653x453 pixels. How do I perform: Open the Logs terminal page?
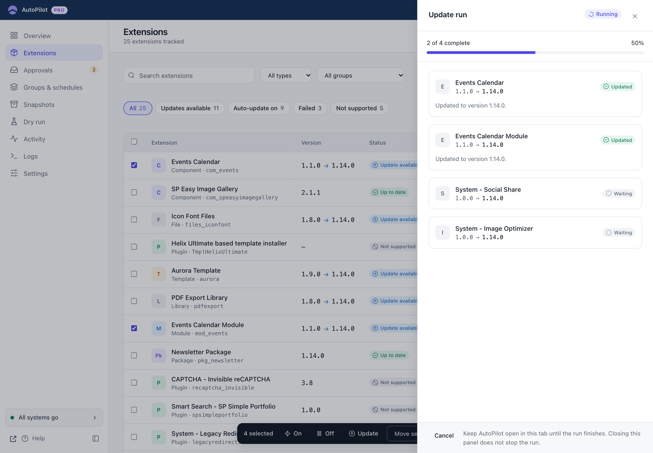pyautogui.click(x=54, y=156)
